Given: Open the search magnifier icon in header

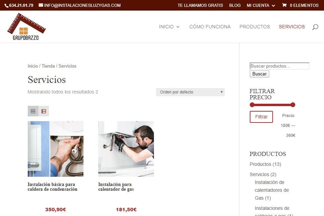Looking at the screenshot, I should [x=315, y=27].
